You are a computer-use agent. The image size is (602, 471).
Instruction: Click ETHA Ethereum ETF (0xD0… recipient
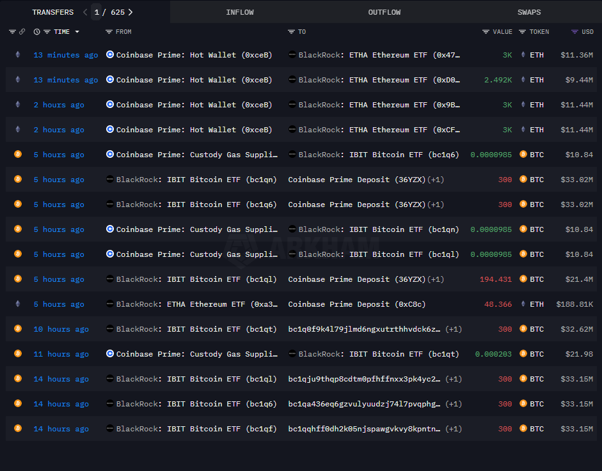(405, 80)
